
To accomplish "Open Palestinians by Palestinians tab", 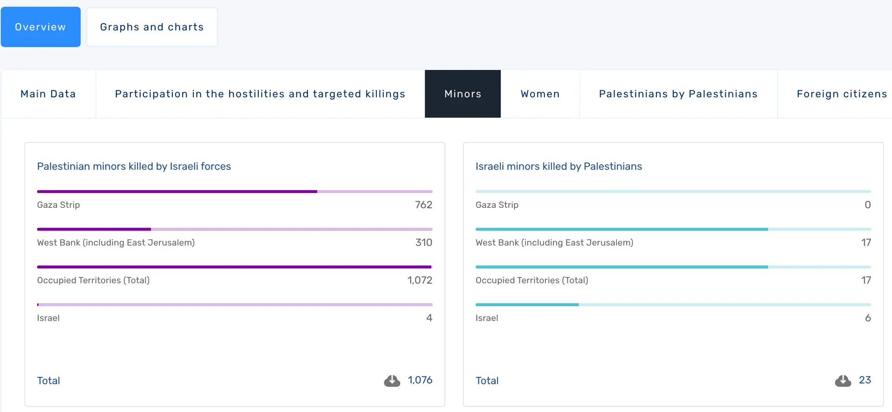I will coord(678,94).
